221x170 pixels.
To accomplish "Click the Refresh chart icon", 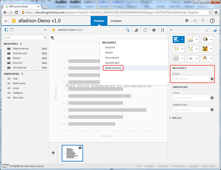I will click(x=145, y=30).
